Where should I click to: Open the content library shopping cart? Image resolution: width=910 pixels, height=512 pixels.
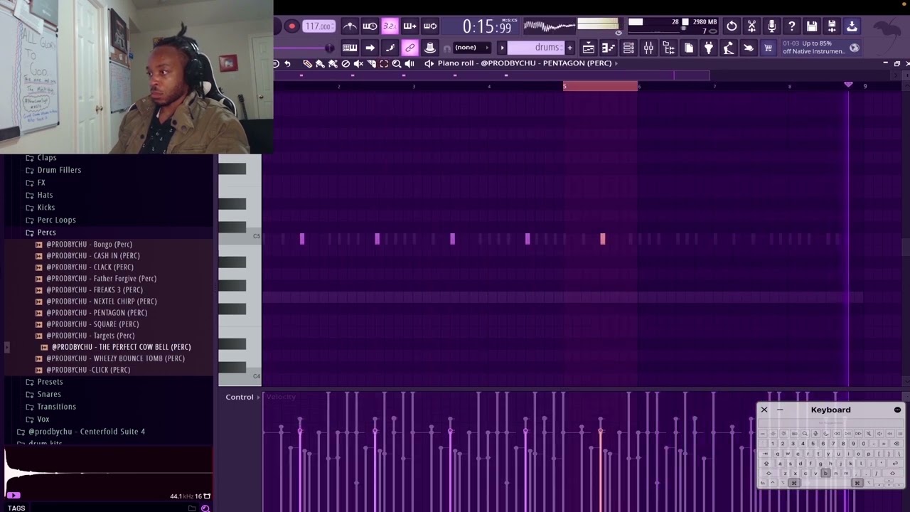pos(768,48)
